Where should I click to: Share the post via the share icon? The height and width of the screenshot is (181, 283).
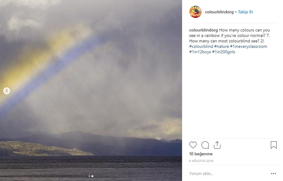(x=217, y=145)
